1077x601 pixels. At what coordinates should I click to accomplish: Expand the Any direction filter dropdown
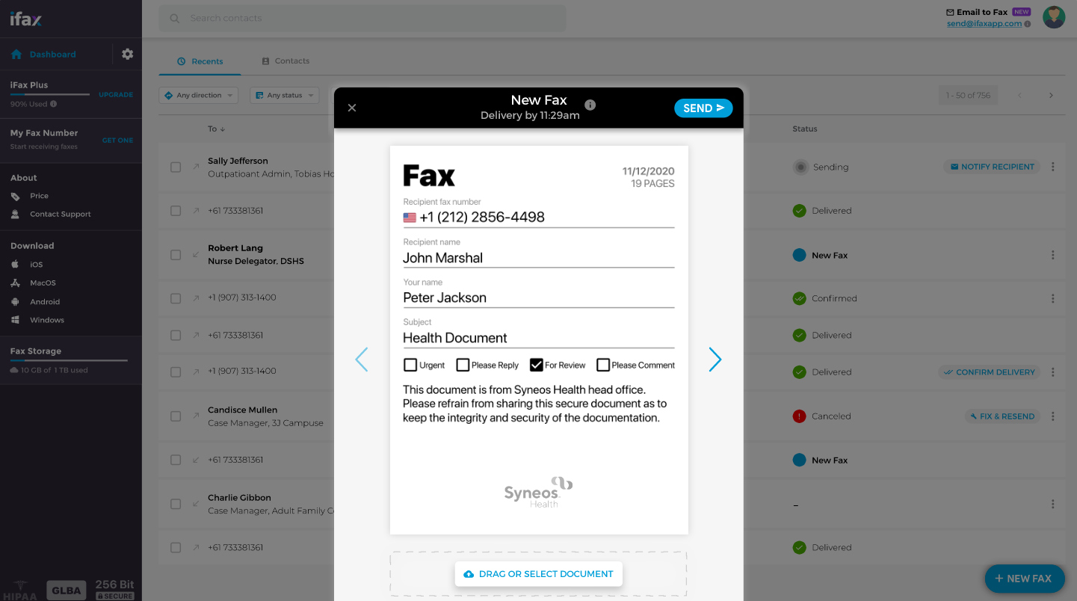(x=199, y=96)
